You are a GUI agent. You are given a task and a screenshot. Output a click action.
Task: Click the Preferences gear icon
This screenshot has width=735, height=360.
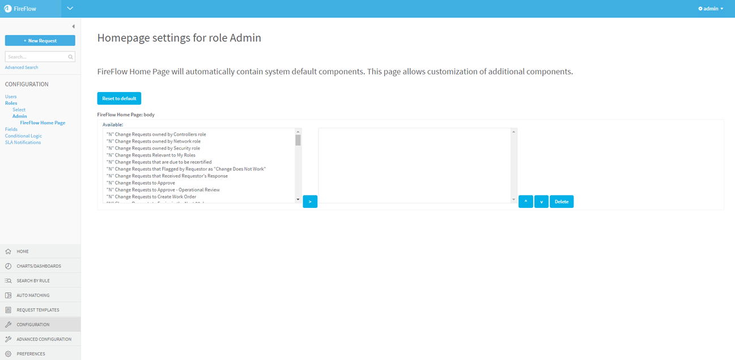8,354
